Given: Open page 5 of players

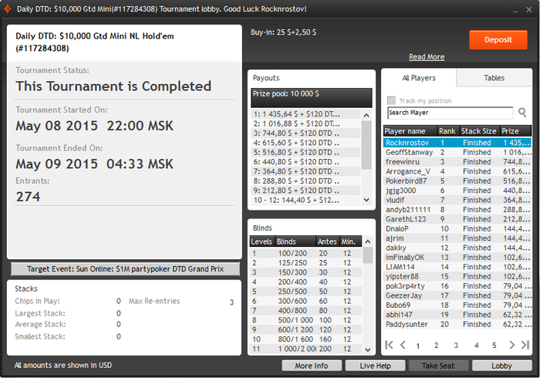Looking at the screenshot, I should tap(494, 346).
